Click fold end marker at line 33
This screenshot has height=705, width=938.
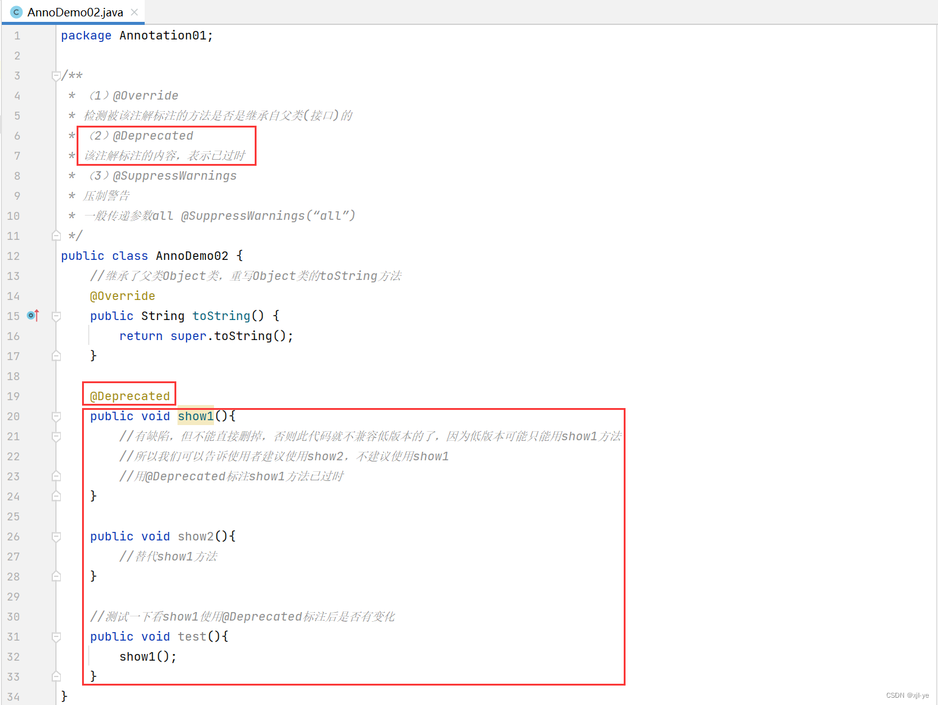click(x=56, y=676)
